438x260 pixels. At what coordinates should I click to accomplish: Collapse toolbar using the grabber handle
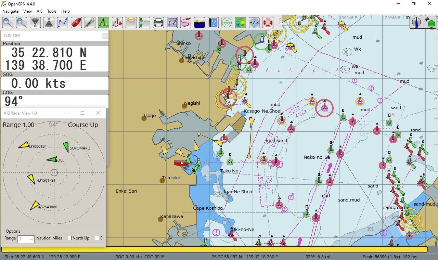[x=280, y=23]
